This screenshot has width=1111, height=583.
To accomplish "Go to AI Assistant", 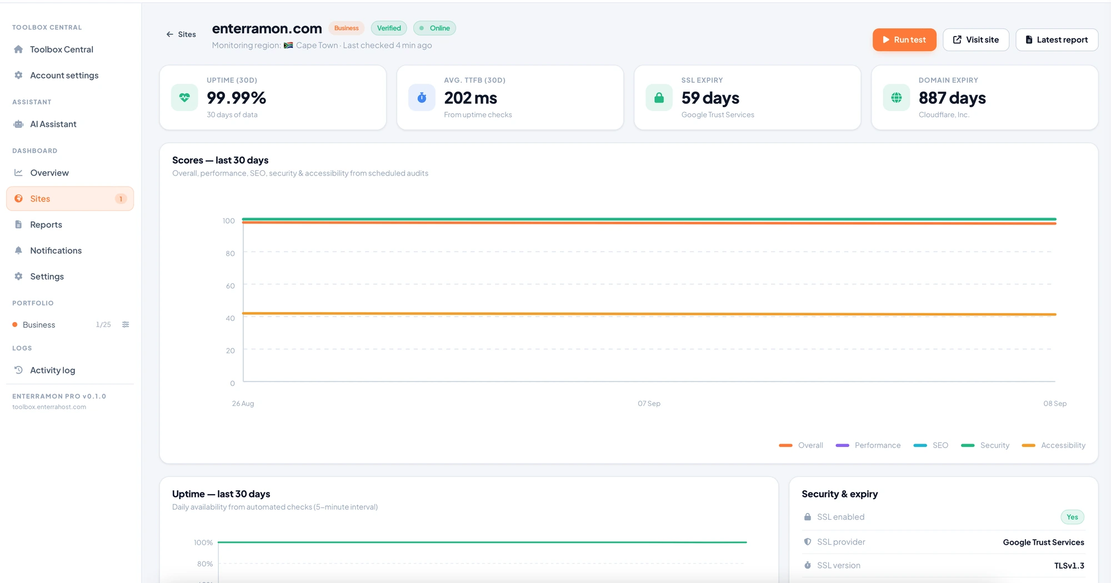I will [x=70, y=124].
